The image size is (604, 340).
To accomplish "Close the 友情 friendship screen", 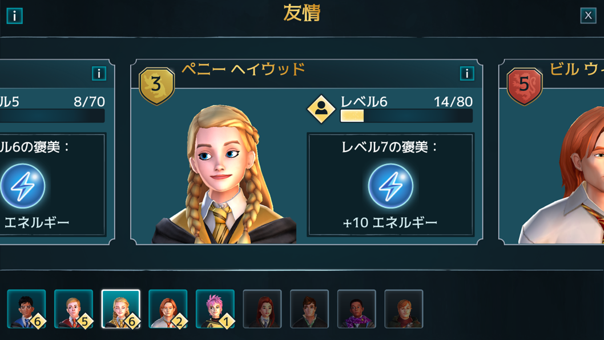I will [588, 15].
